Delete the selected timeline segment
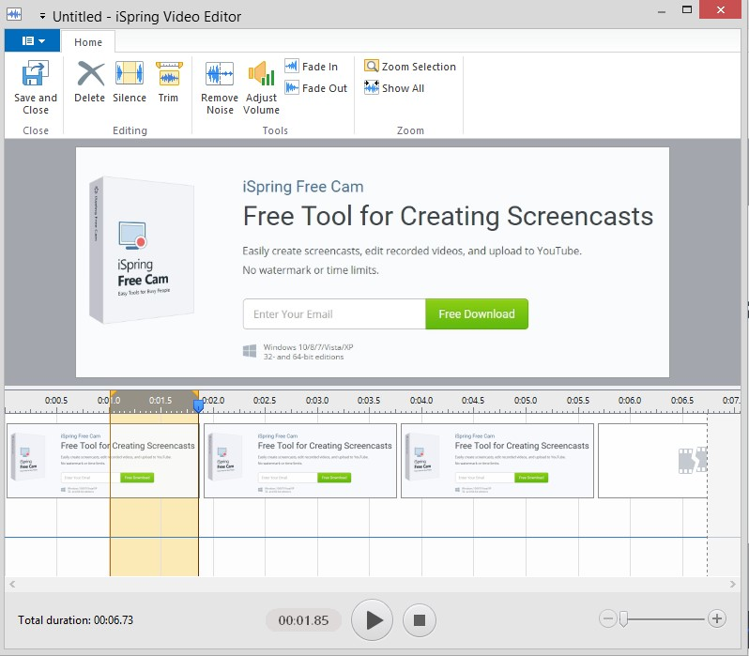 click(x=90, y=82)
